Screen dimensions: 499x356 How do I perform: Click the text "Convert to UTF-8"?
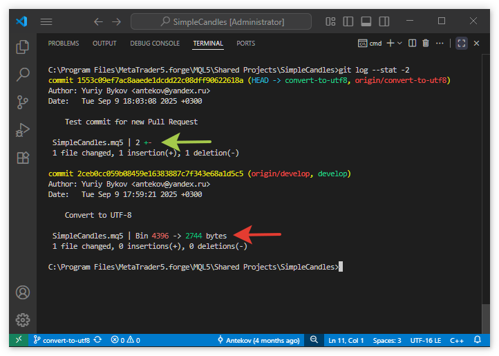pos(98,215)
